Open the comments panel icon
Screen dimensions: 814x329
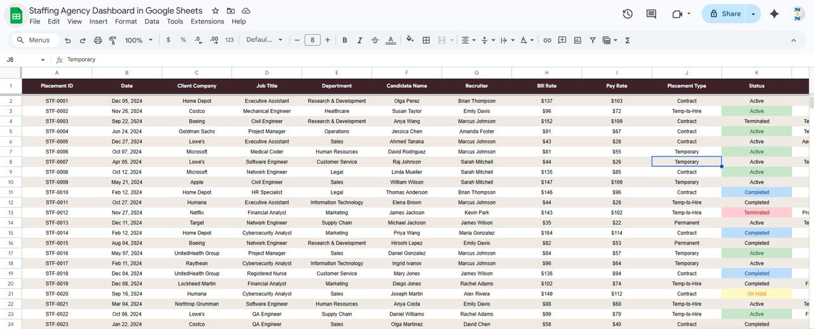pyautogui.click(x=651, y=14)
